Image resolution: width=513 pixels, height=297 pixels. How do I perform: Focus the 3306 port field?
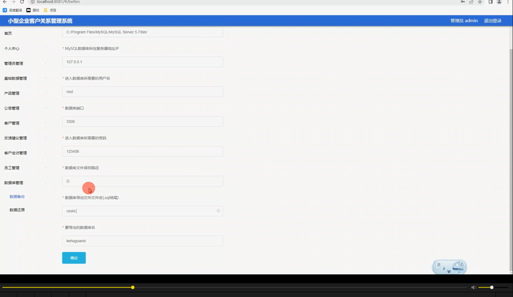click(142, 122)
